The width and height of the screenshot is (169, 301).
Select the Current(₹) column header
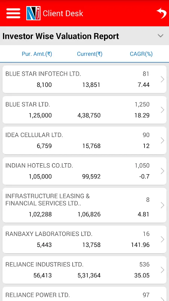point(90,54)
